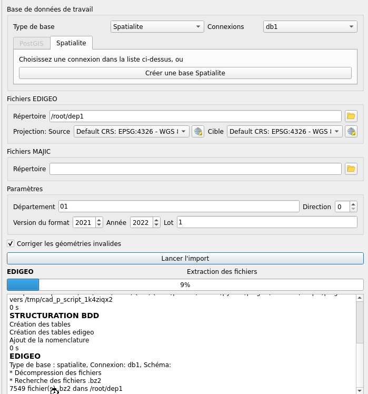The width and height of the screenshot is (368, 394).
Task: Decrease the 'Version du format' value
Action: point(99,225)
